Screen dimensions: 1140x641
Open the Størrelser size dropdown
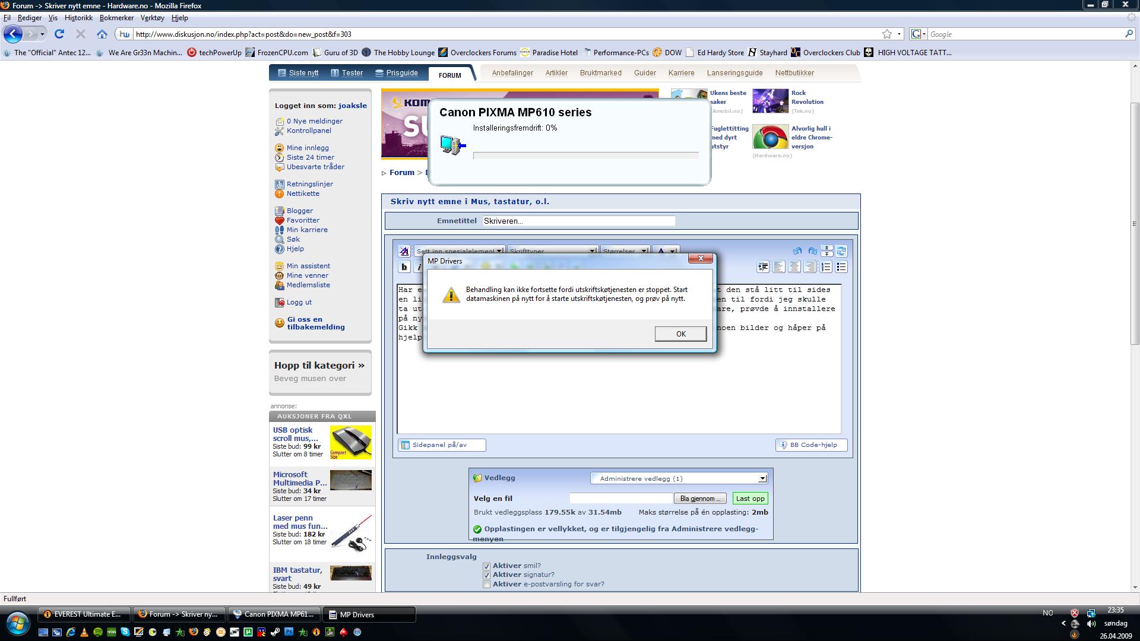[625, 251]
